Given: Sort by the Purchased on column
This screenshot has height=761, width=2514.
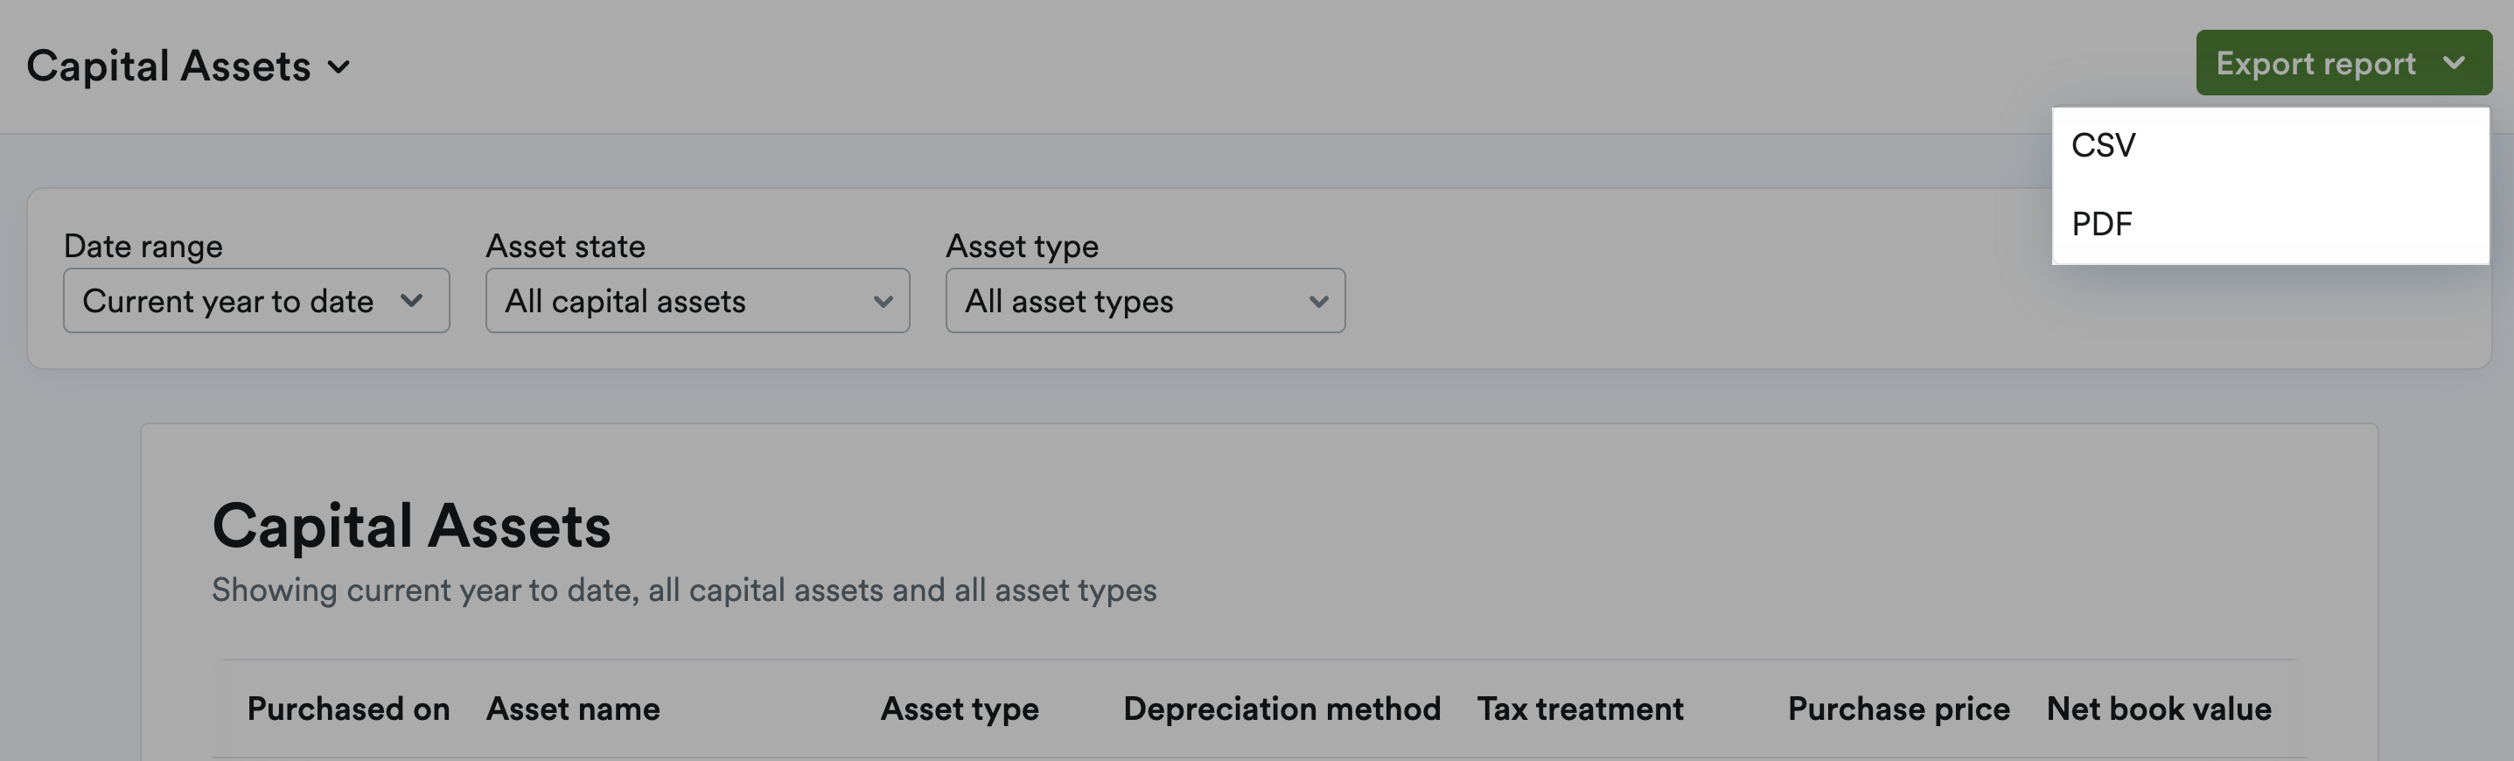Looking at the screenshot, I should point(348,709).
